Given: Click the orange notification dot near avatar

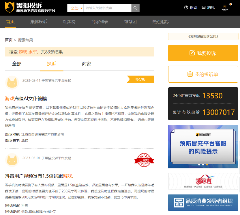Looking at the screenshot, I should pyautogui.click(x=230, y=4).
